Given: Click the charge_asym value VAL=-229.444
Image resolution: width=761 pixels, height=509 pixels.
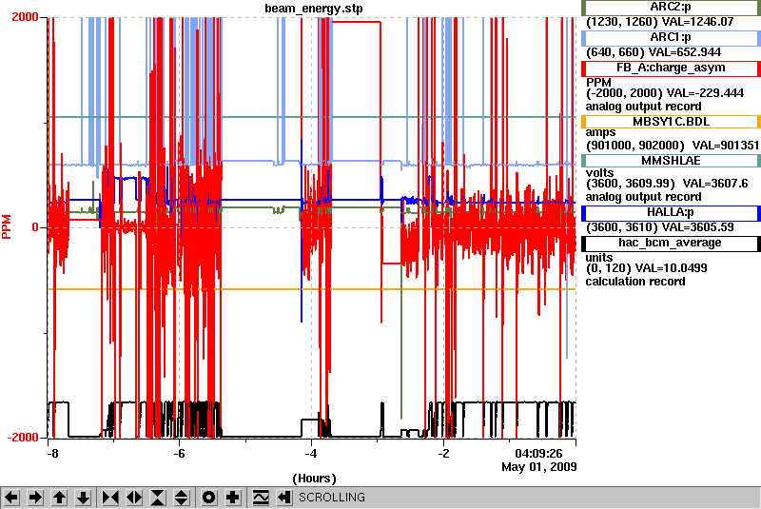Looking at the screenshot, I should tap(705, 92).
